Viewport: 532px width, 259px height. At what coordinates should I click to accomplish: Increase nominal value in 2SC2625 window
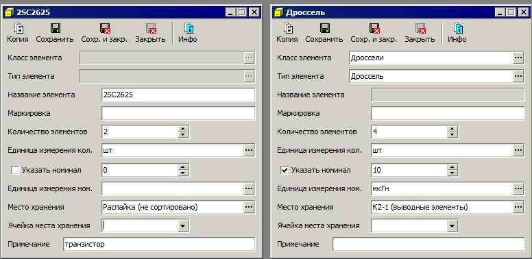tap(183, 167)
